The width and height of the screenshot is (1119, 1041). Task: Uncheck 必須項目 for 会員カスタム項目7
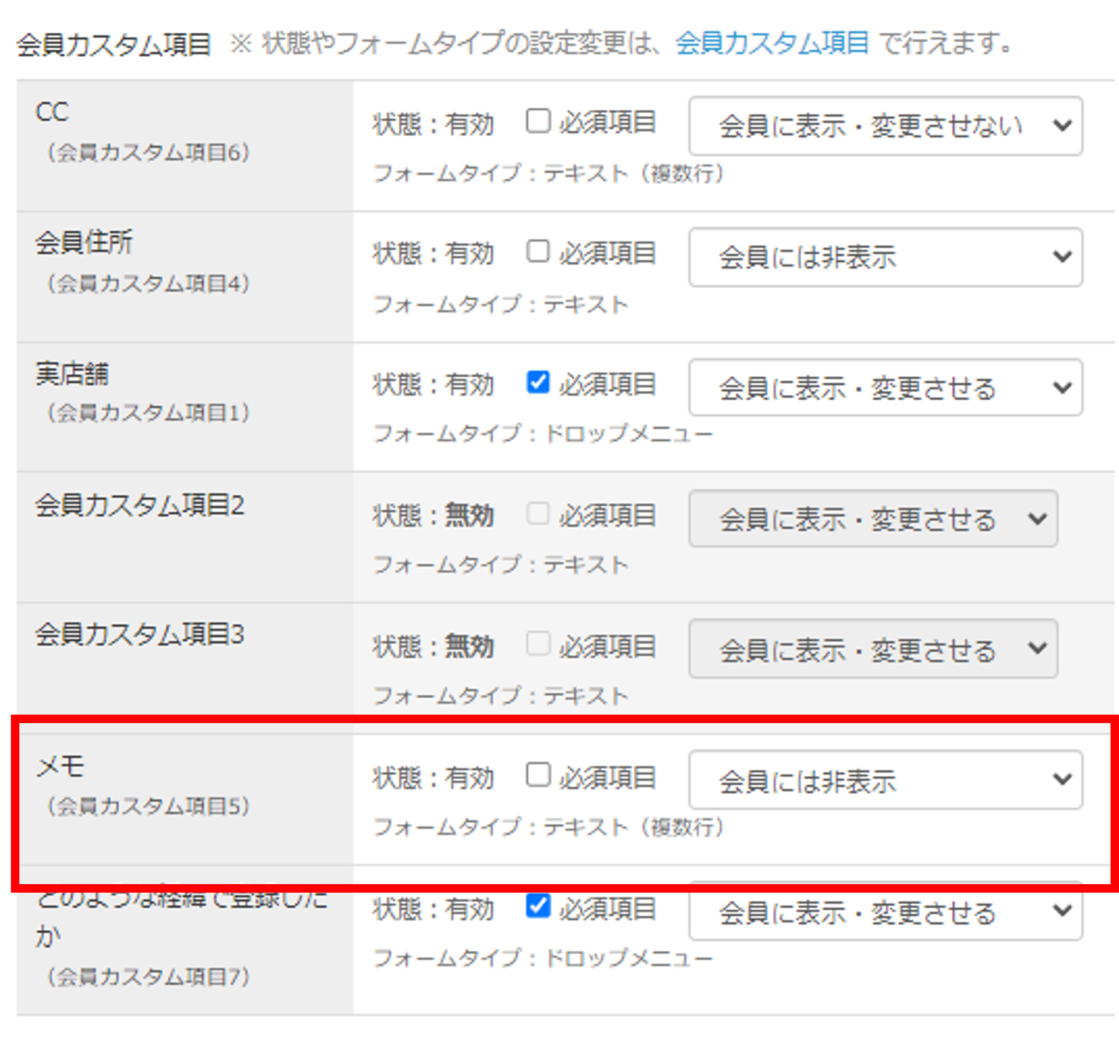click(x=537, y=907)
